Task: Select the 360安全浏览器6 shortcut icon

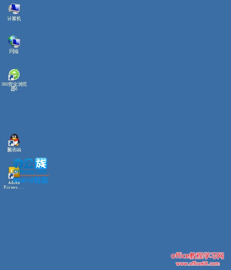Action: pyautogui.click(x=14, y=74)
